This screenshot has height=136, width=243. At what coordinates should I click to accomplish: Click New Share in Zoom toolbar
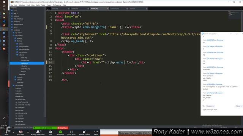[60, 133]
